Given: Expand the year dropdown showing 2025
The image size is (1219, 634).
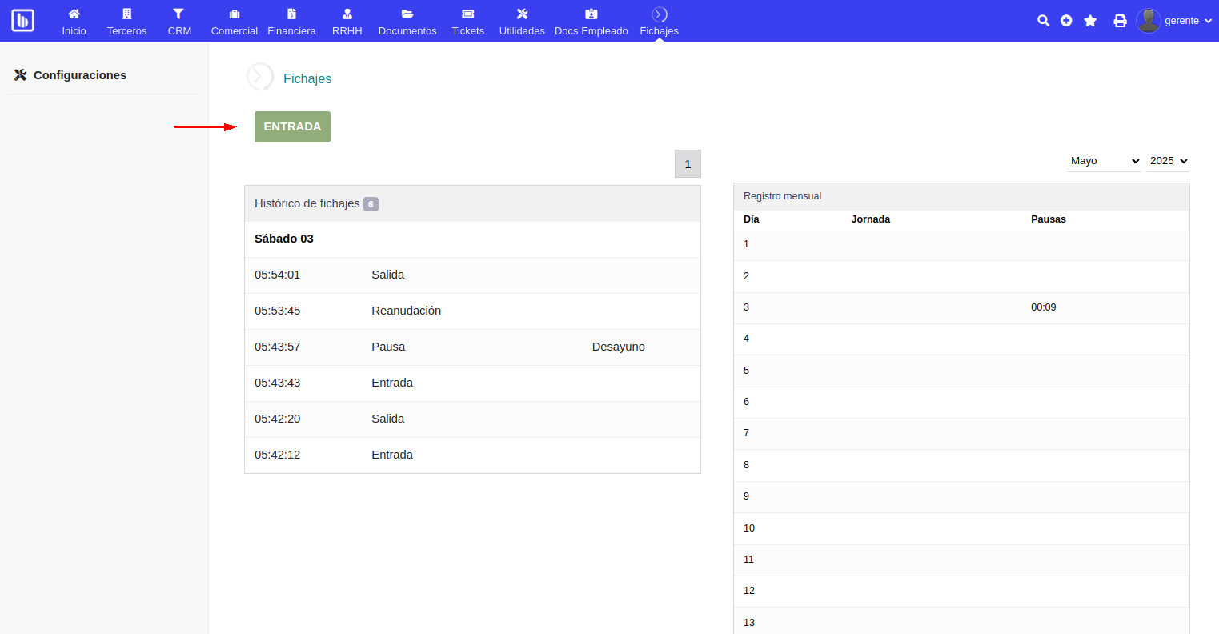Looking at the screenshot, I should click(1168, 161).
